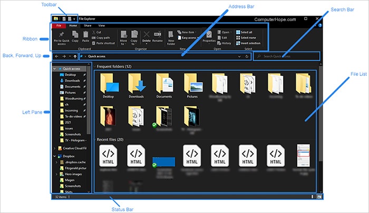Viewport: 369px width, 213px height.
Task: Select Desktop in left pane
Action: (70, 75)
